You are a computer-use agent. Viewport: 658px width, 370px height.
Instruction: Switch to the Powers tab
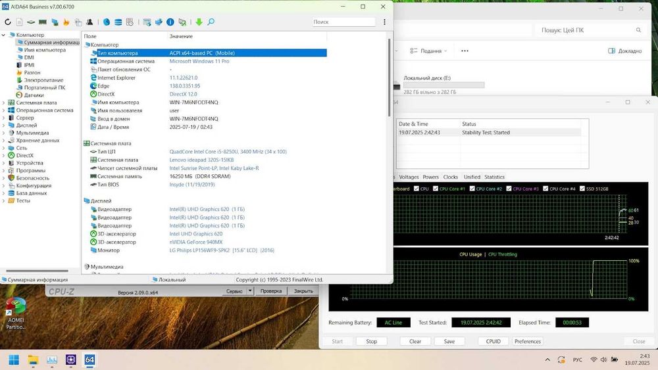click(x=430, y=177)
